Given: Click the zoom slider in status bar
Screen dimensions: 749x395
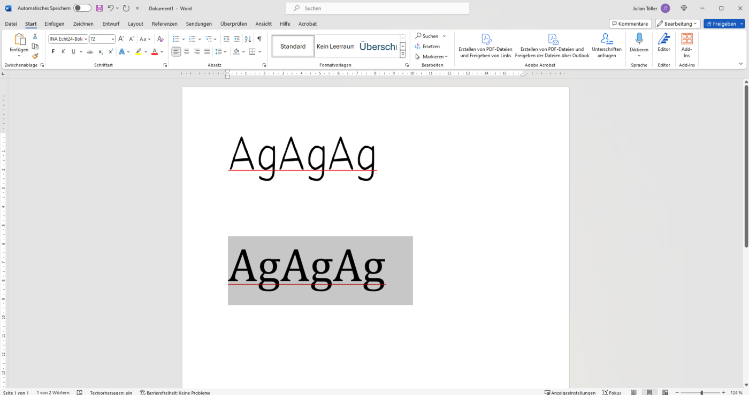Looking at the screenshot, I should point(701,392).
